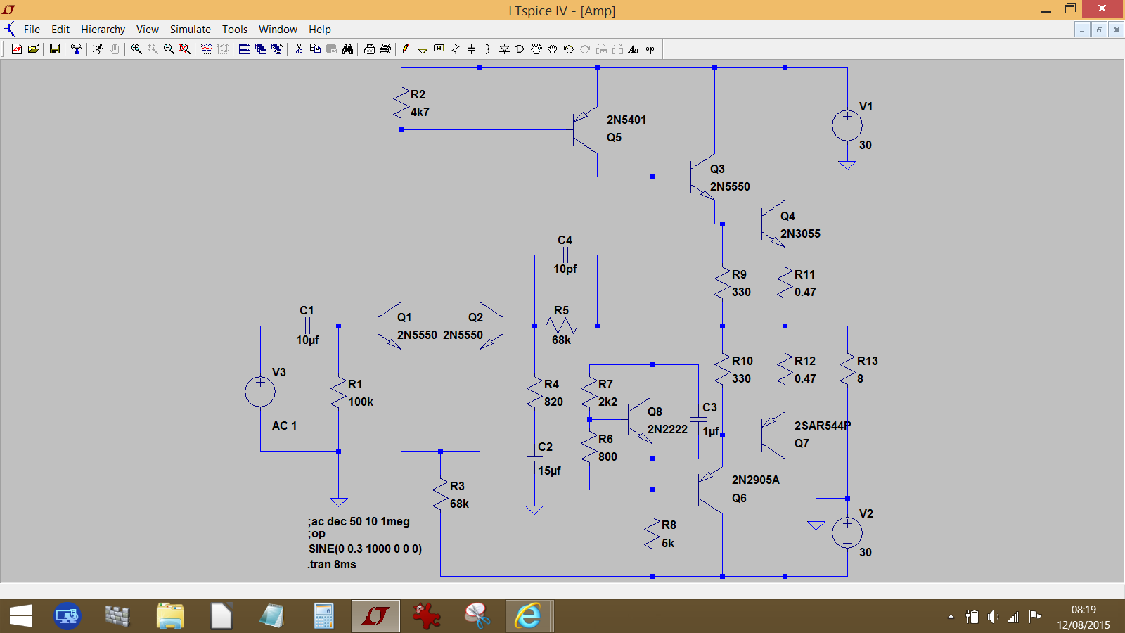1125x633 pixels.
Task: Tile windows horizontally using the toolbar icon
Action: [245, 49]
